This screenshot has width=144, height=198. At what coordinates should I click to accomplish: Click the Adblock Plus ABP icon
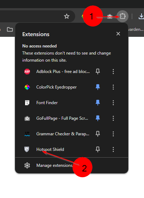27,72
